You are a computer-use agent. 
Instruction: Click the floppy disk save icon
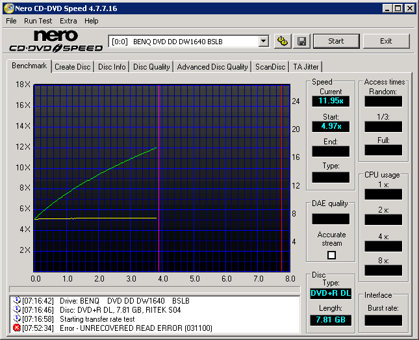(301, 41)
